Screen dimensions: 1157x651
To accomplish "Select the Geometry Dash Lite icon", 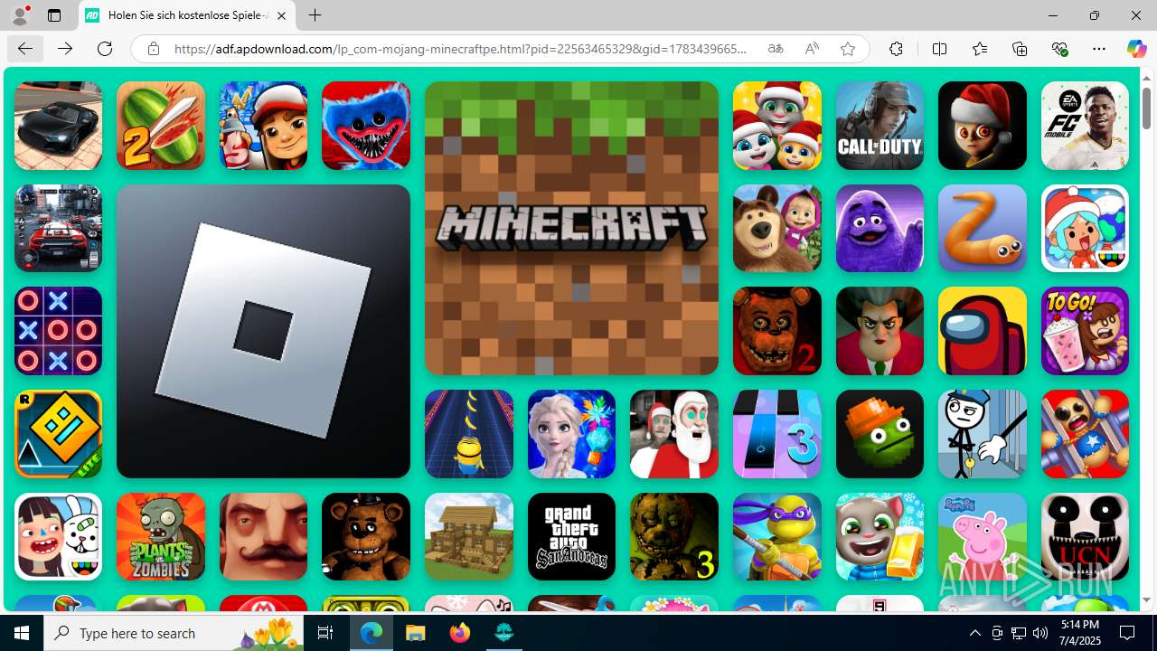I will point(58,434).
